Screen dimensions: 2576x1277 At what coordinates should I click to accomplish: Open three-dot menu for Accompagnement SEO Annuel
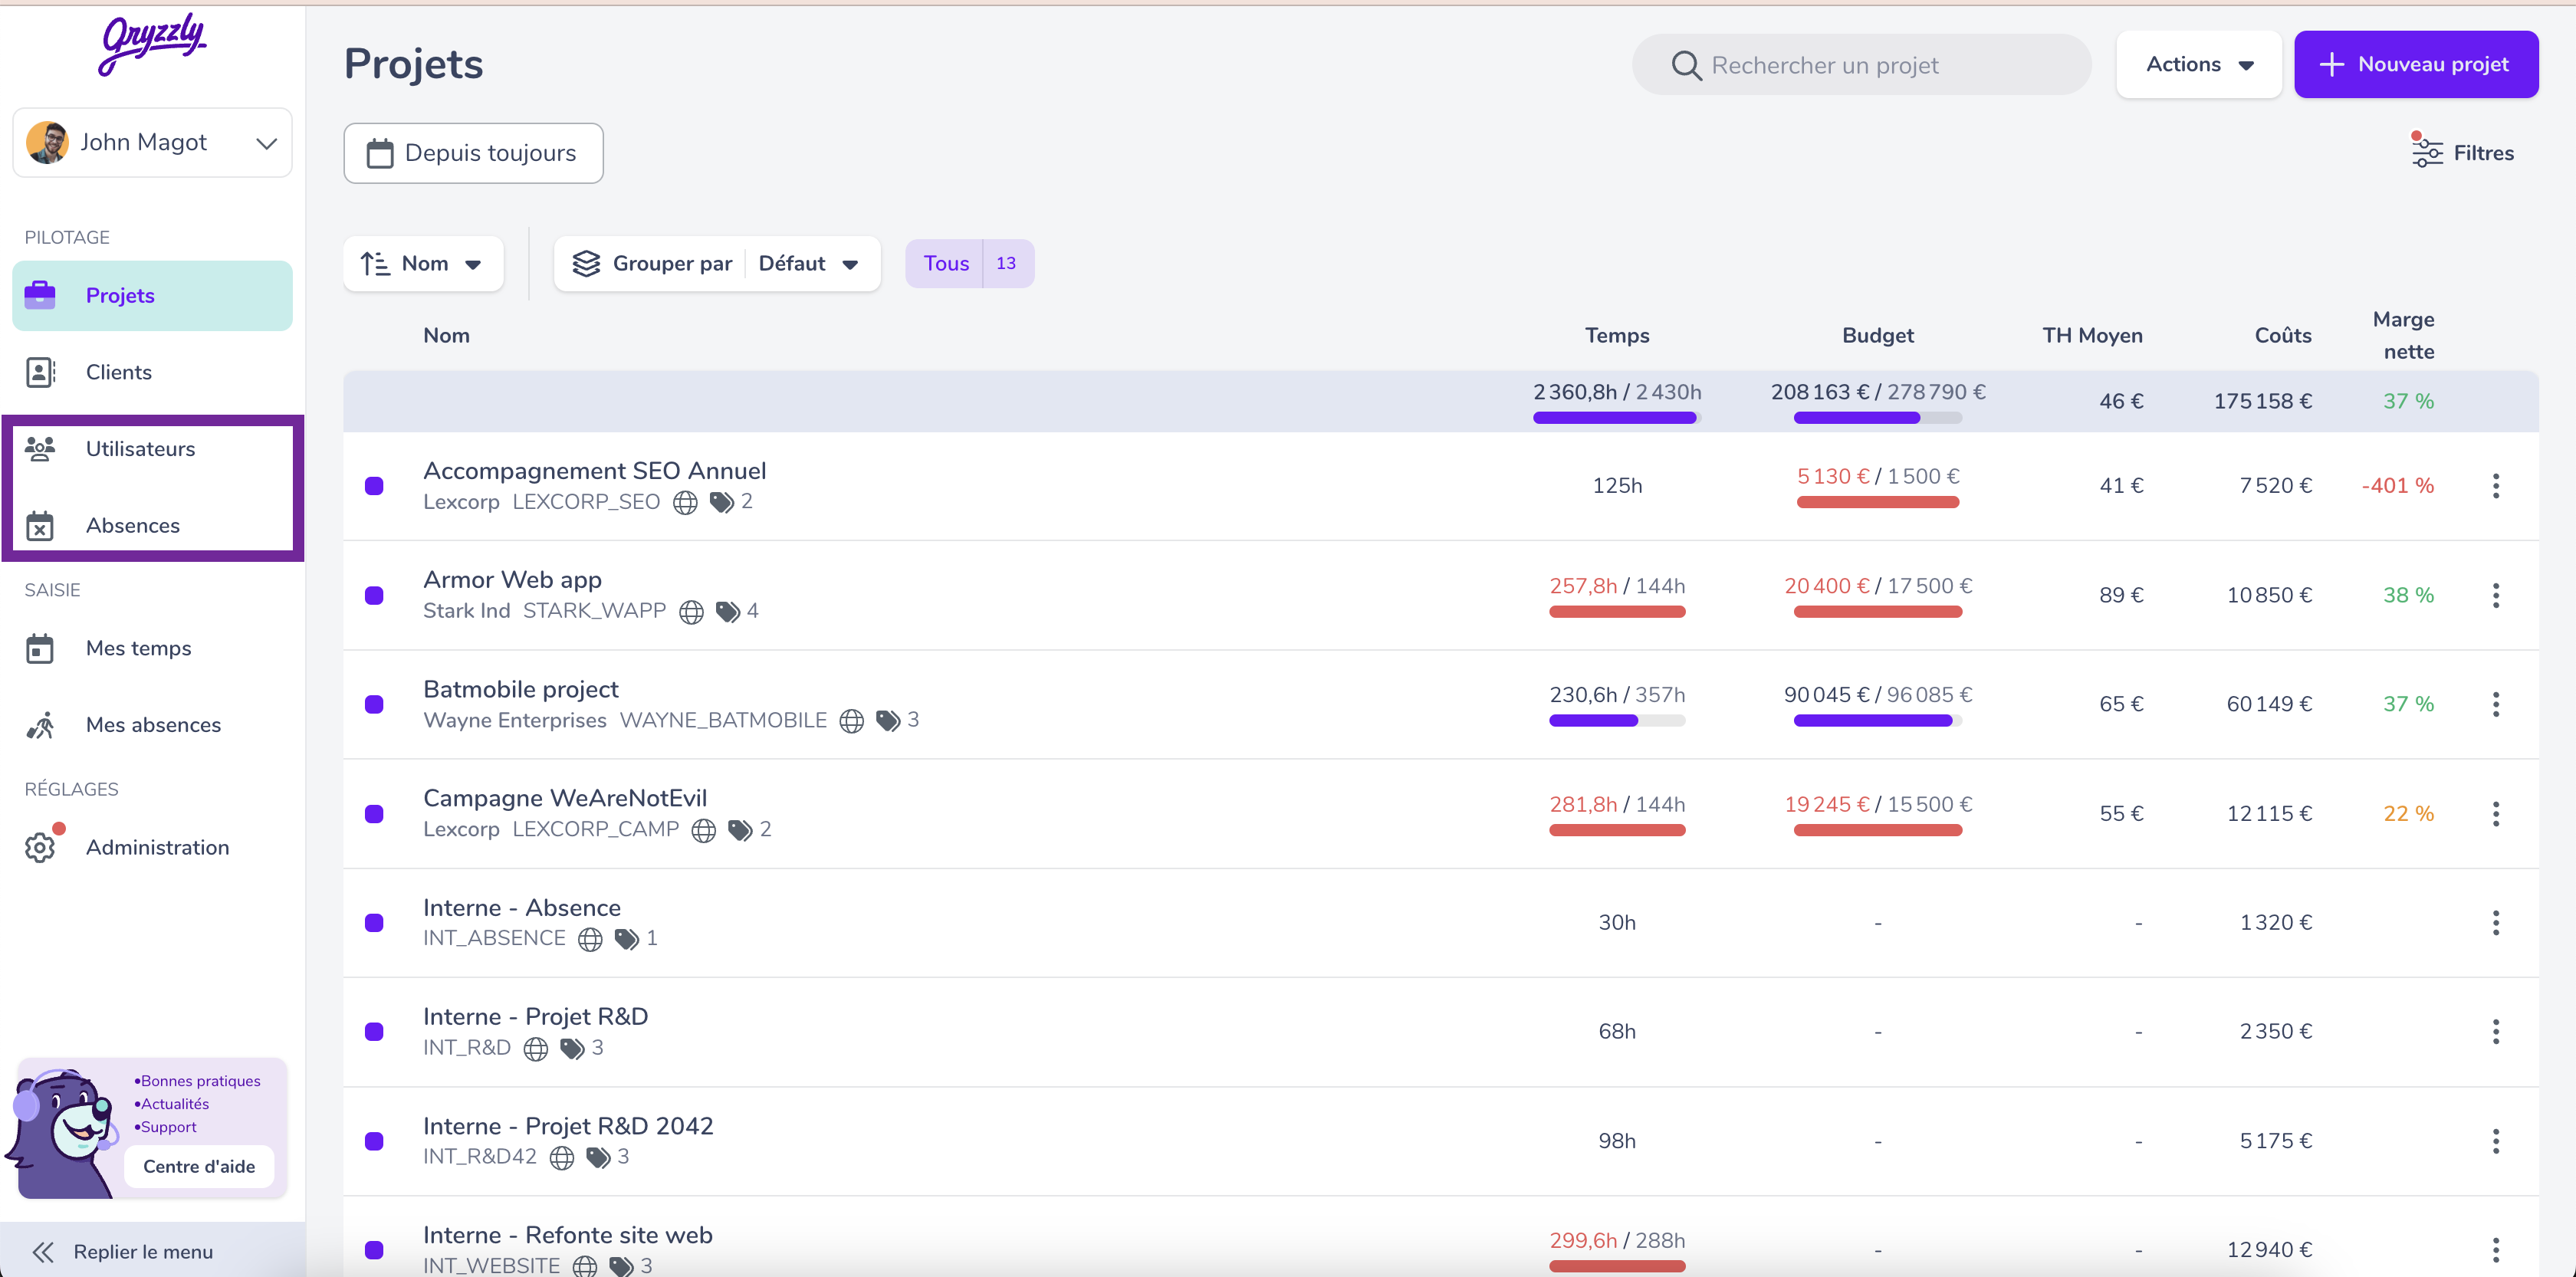click(2496, 486)
